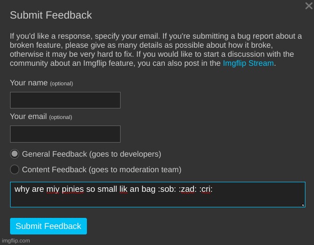Click the "goes to moderation team" label text
The width and height of the screenshot is (314, 245).
135,170
